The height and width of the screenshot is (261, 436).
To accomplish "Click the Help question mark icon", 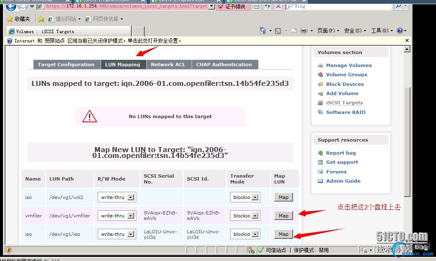I will pyautogui.click(x=400, y=31).
